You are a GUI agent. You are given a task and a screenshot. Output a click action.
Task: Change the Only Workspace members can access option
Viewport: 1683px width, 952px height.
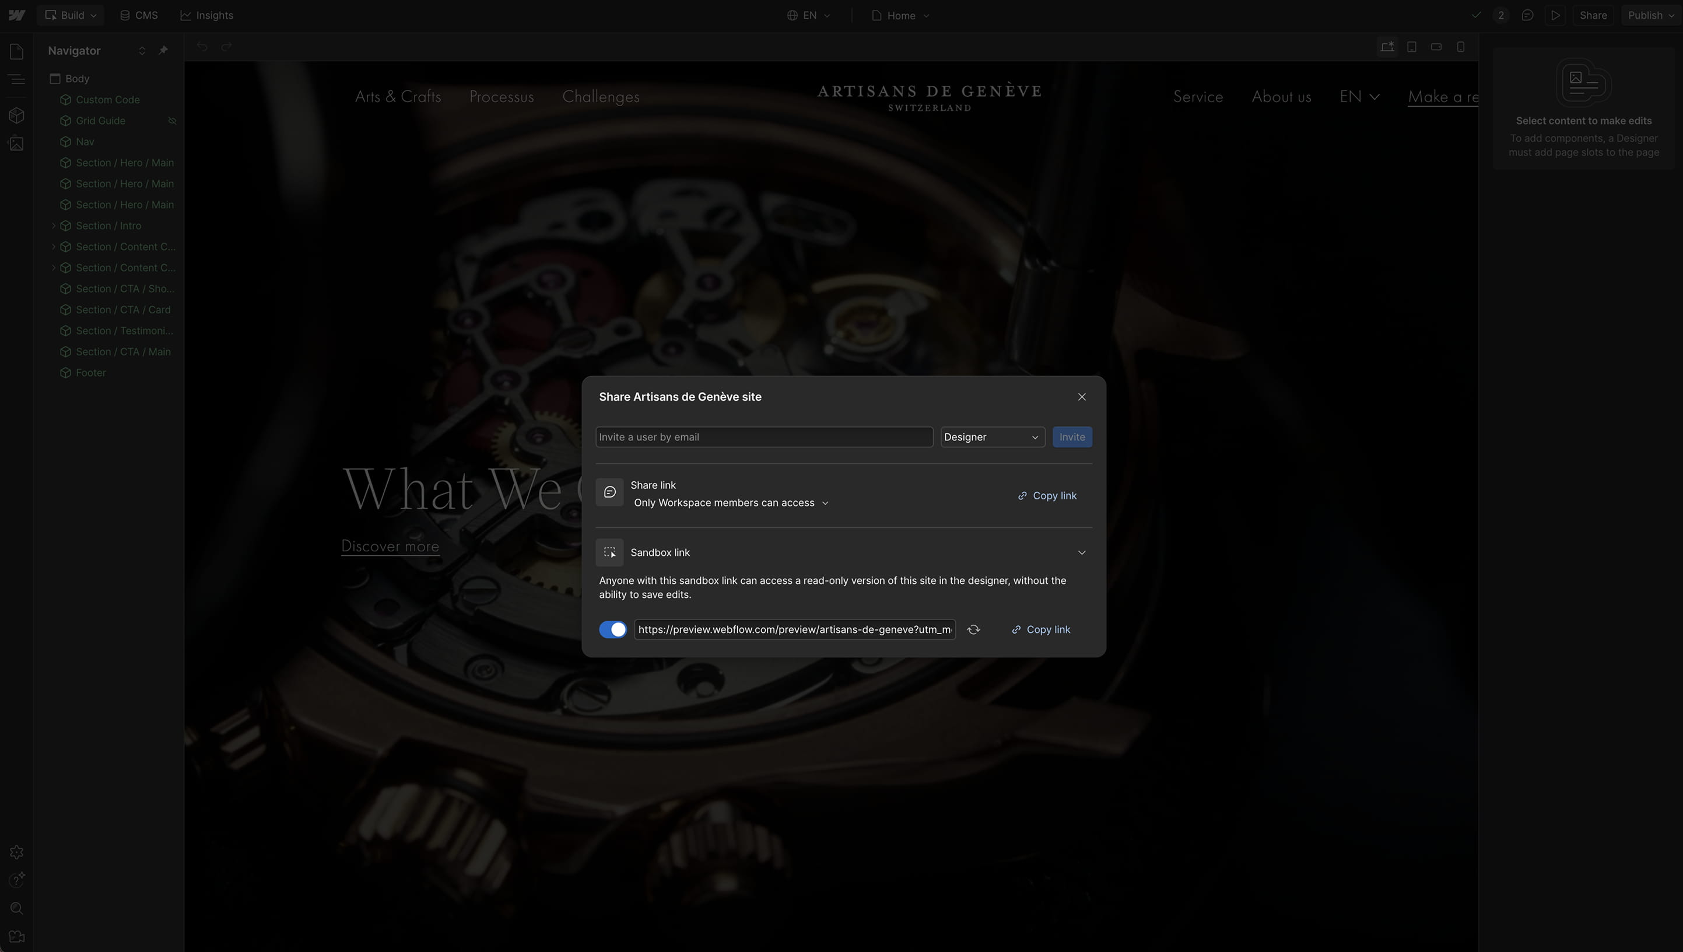coord(730,502)
